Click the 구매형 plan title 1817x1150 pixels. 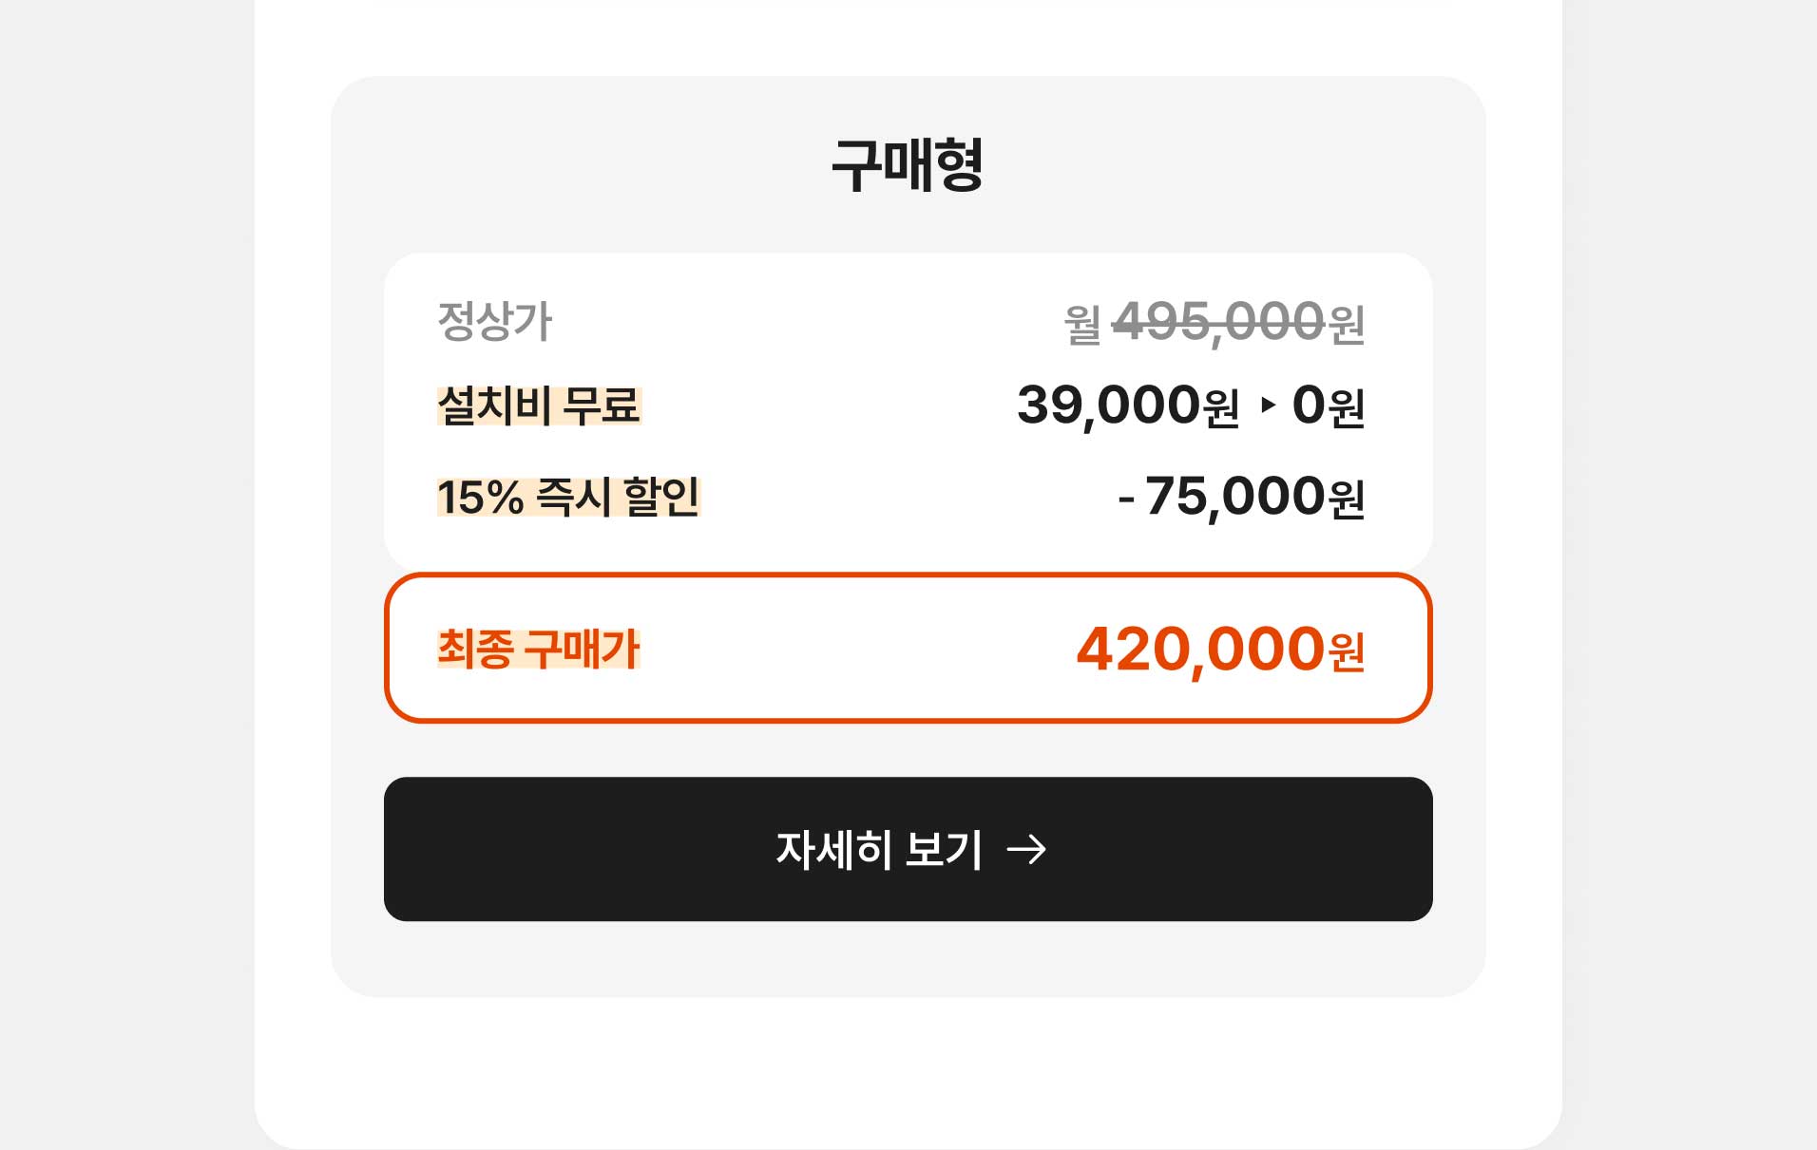[908, 163]
